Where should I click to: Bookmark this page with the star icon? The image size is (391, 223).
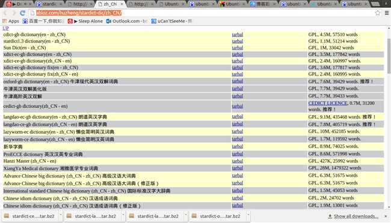click(x=378, y=13)
